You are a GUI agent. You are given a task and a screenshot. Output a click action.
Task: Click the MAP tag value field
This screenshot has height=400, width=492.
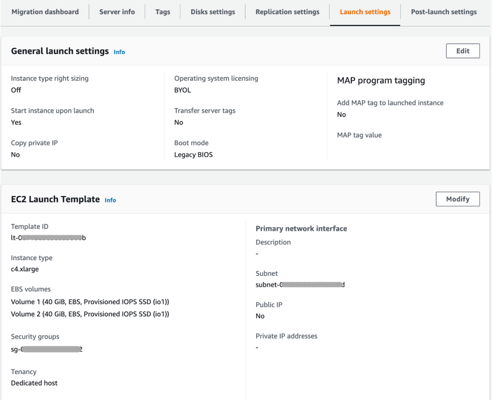click(359, 135)
